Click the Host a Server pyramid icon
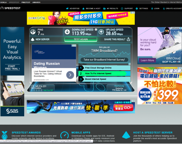The width and height of the screenshot is (182, 144). [x=126, y=135]
